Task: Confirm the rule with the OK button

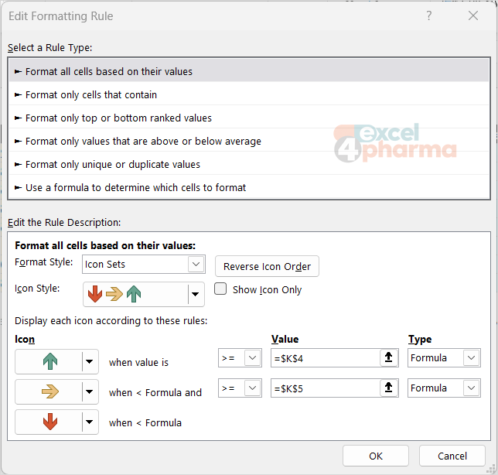Action: click(375, 456)
